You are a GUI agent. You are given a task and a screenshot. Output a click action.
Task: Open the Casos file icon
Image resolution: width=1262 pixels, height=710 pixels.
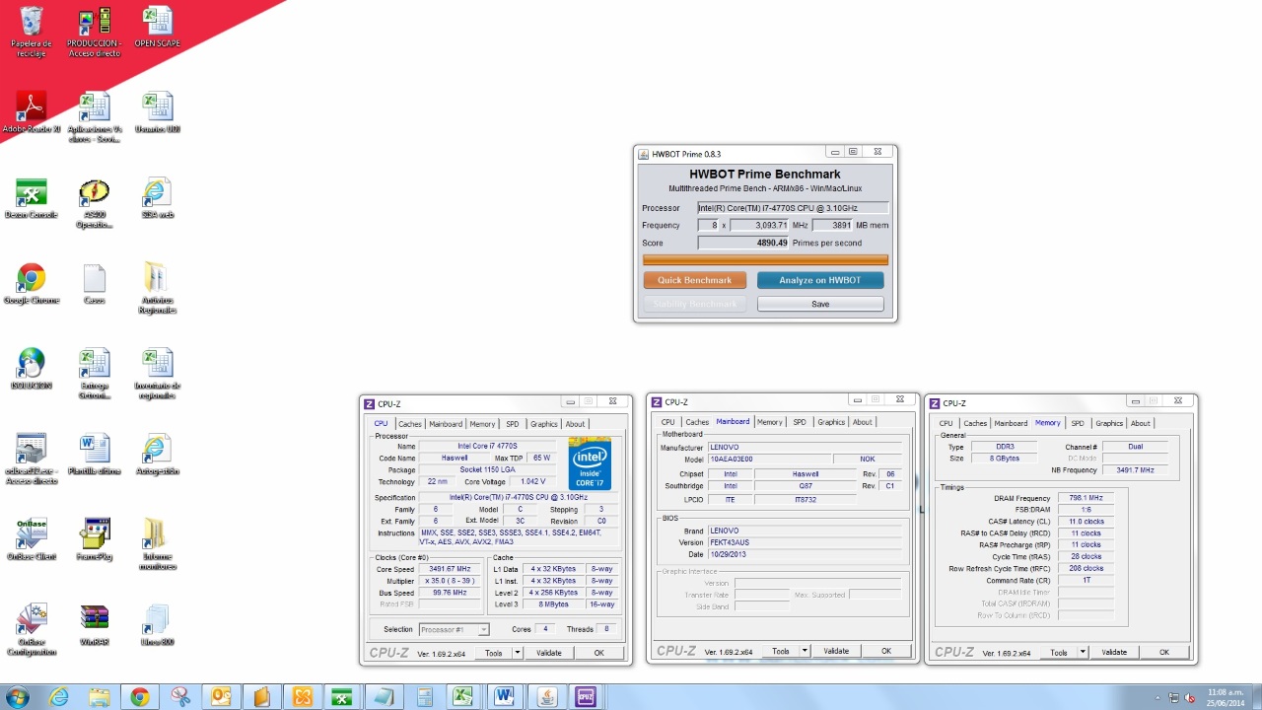tap(95, 283)
